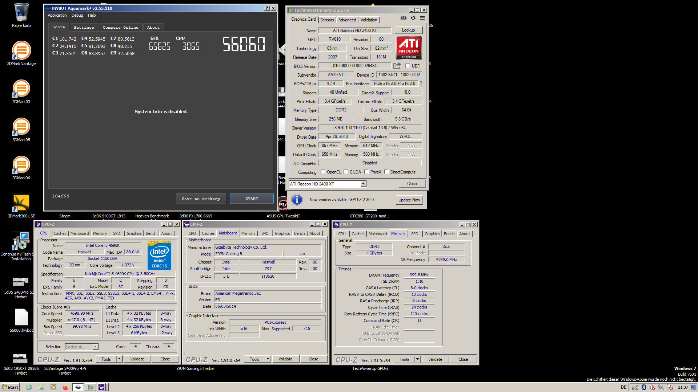This screenshot has height=392, width=698.
Task: Click the ATI Radeon Graphics logo in GPU-Z
Action: click(x=409, y=48)
